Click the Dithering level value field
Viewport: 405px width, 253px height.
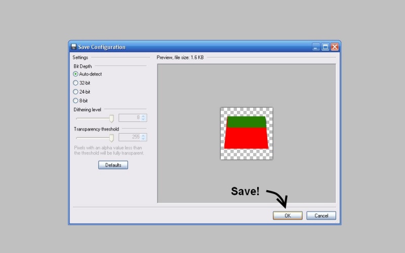tap(130, 118)
